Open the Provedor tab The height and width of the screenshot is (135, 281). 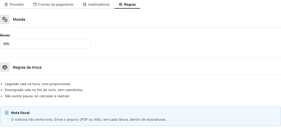point(14,5)
